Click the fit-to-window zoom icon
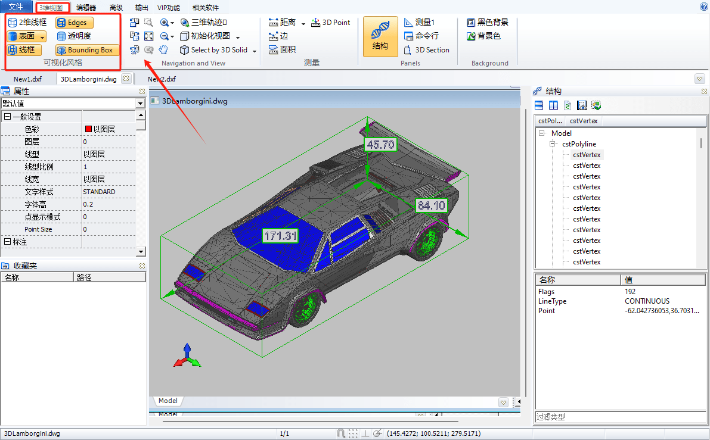Viewport: 710px width, 440px height. click(149, 36)
